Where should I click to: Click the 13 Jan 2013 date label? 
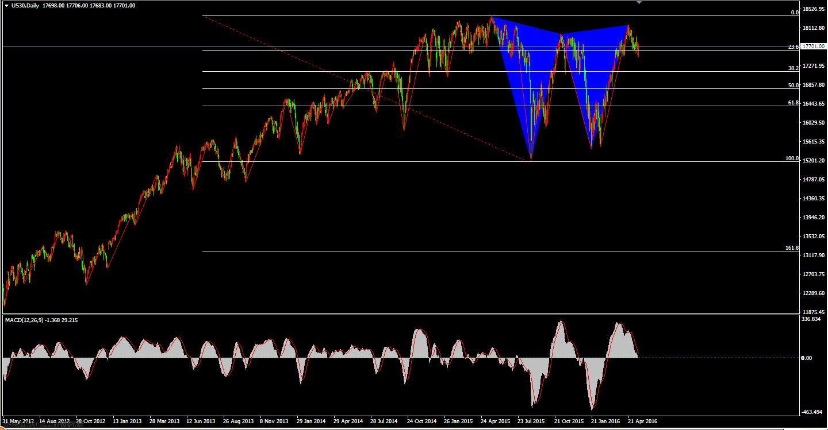click(x=128, y=421)
